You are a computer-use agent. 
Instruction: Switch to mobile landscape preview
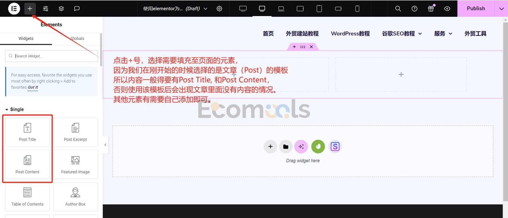(338, 8)
